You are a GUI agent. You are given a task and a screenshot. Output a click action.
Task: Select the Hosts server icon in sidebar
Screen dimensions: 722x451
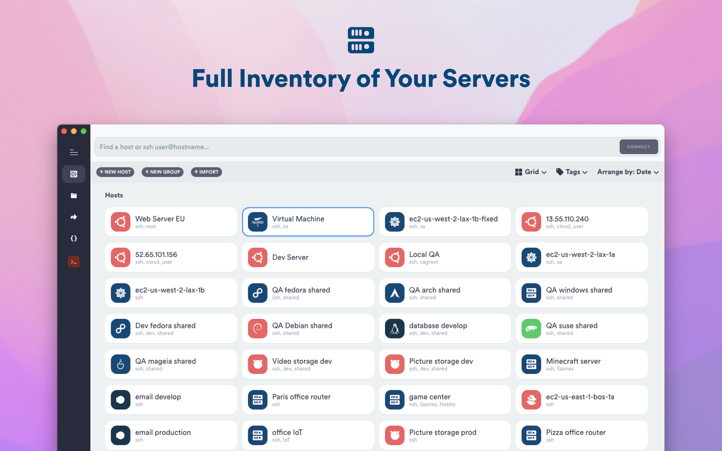click(74, 174)
